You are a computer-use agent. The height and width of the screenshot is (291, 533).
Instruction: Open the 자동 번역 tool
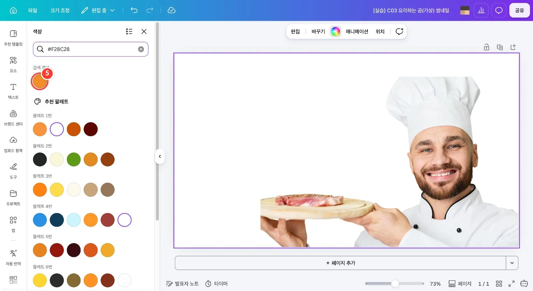(13, 258)
